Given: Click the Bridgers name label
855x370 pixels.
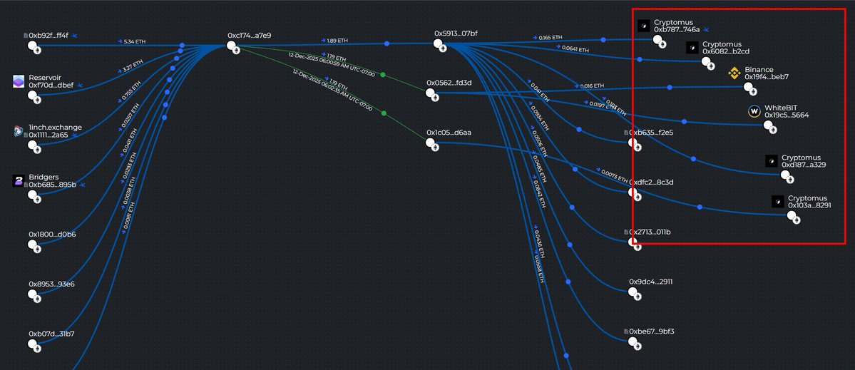Looking at the screenshot, I should (x=43, y=177).
